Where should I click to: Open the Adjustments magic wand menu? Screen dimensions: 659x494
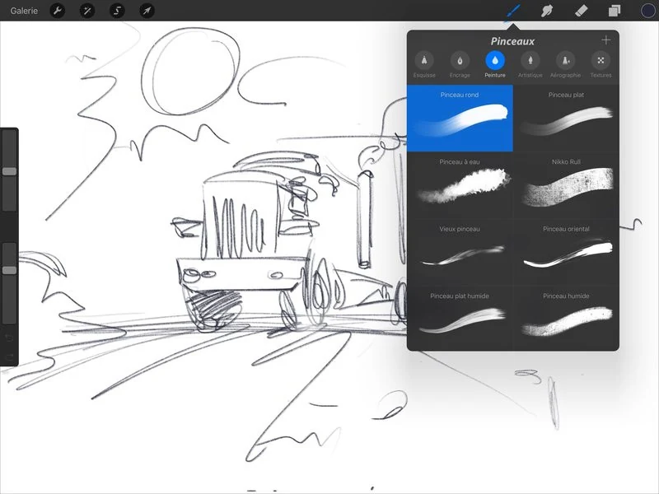click(87, 11)
